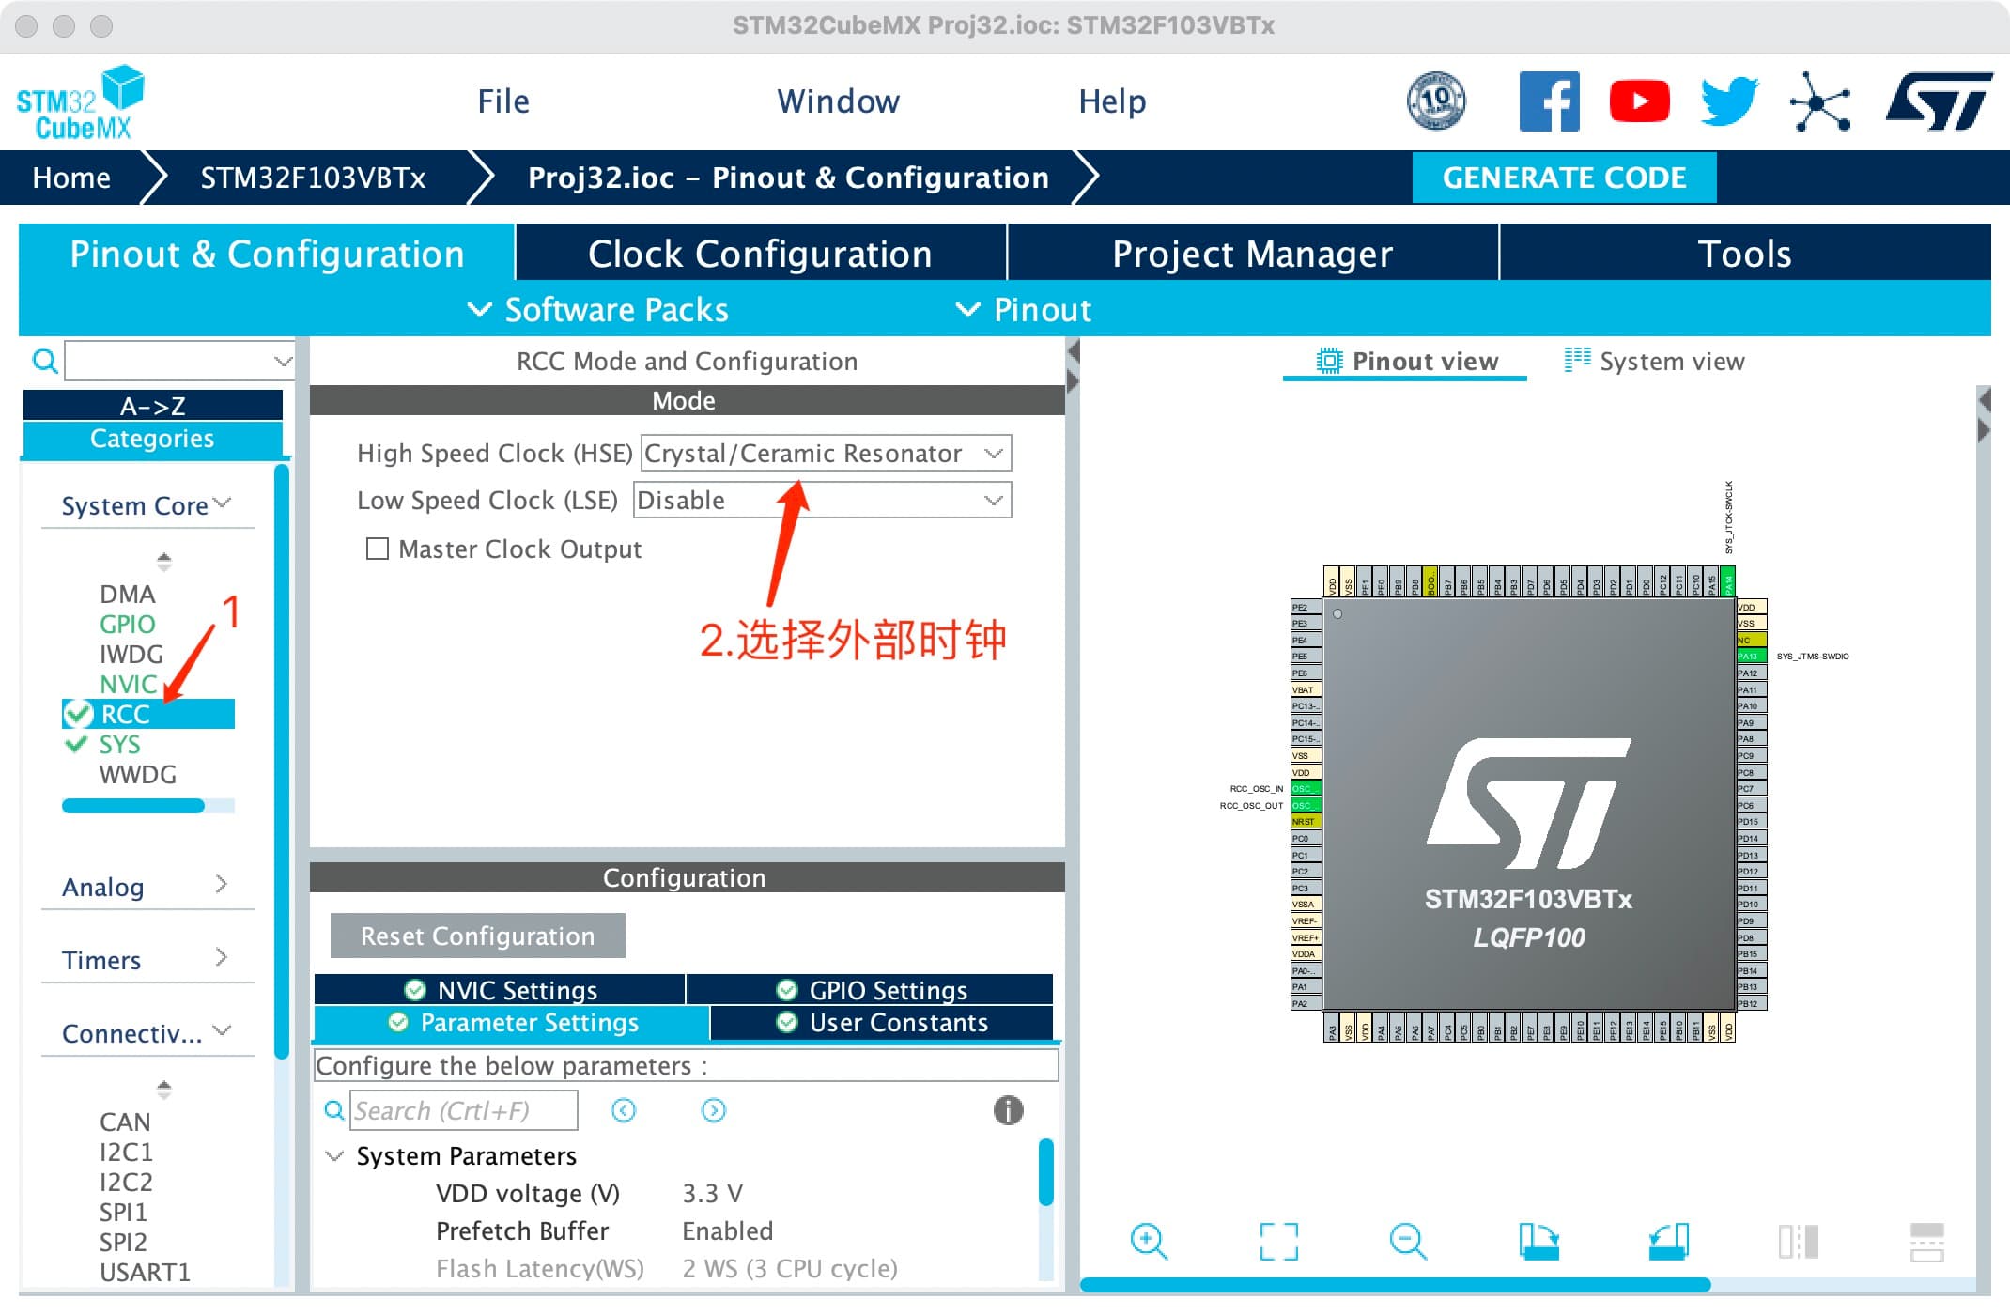The height and width of the screenshot is (1315, 2010).
Task: Open the NVIC Settings tab
Action: pos(499,990)
